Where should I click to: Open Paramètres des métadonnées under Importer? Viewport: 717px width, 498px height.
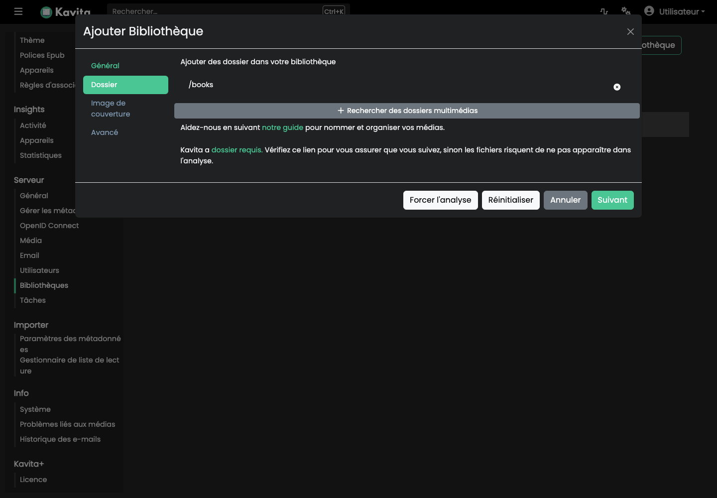[x=70, y=344]
